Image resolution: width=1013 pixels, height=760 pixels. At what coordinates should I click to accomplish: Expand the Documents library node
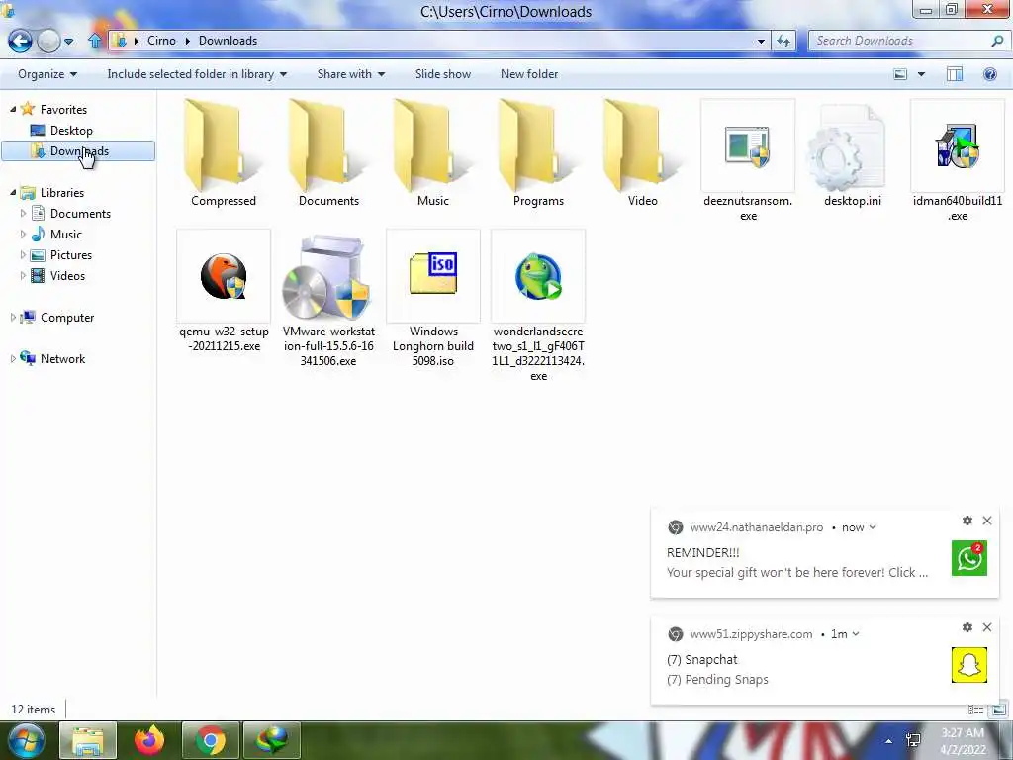pyautogui.click(x=24, y=214)
